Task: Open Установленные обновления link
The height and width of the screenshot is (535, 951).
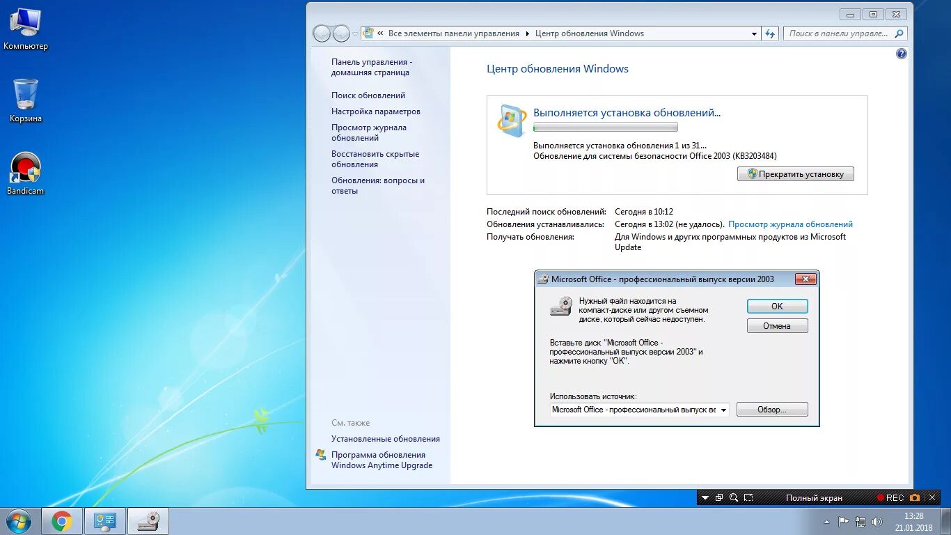Action: (x=386, y=439)
